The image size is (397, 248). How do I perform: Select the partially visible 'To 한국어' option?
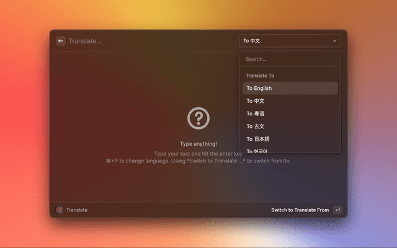tap(290, 150)
